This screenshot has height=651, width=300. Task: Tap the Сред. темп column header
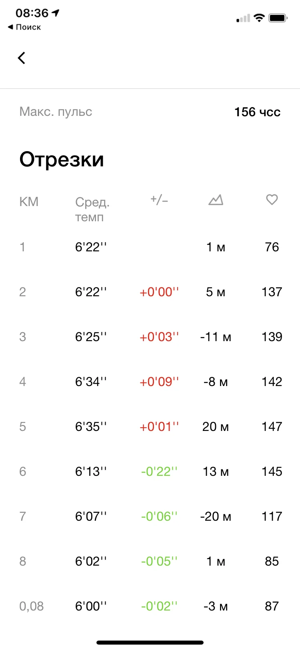click(x=92, y=209)
